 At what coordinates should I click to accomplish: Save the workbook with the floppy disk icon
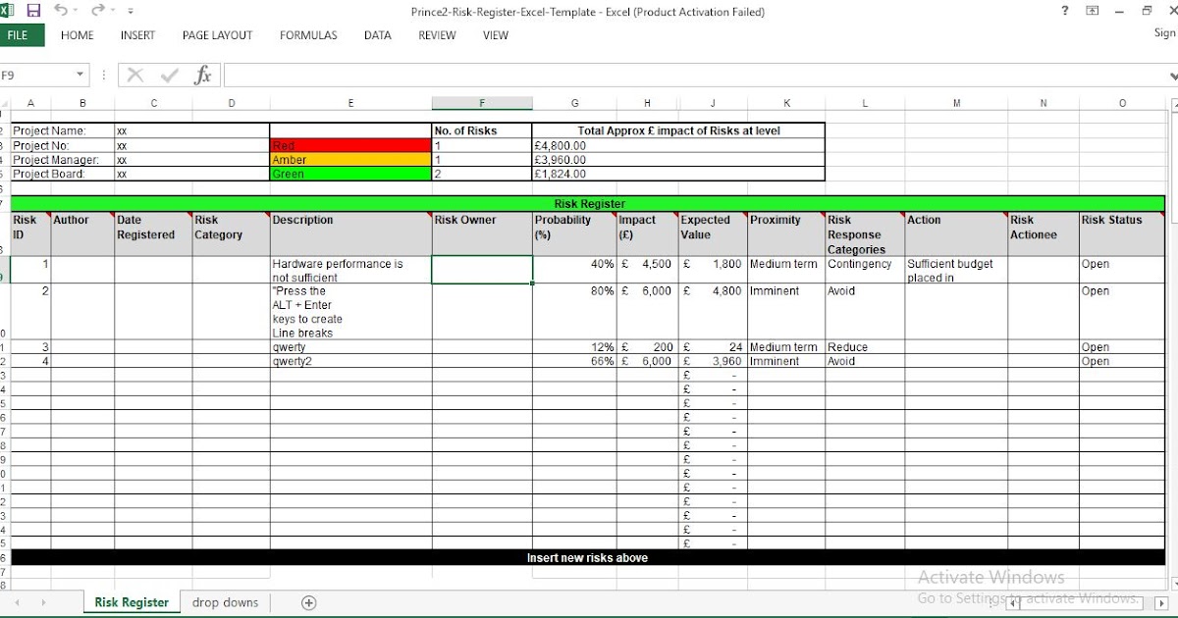(33, 11)
